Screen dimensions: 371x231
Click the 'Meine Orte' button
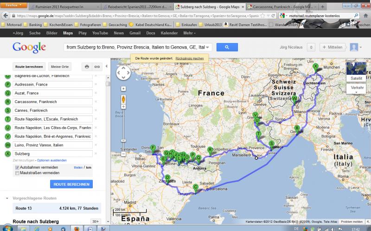tap(60, 67)
